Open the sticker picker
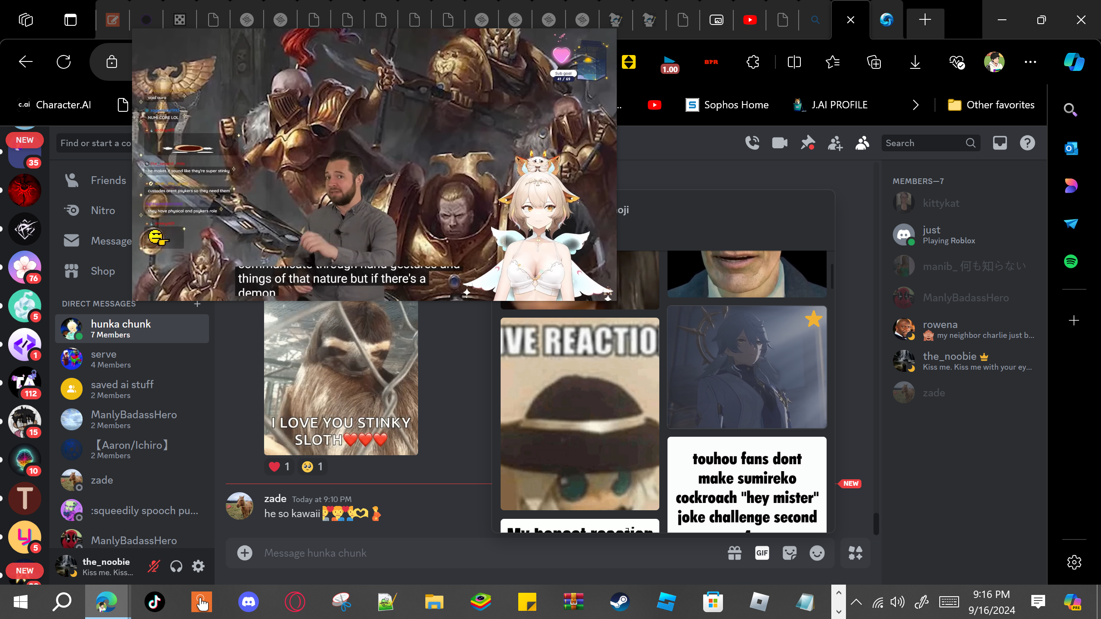This screenshot has width=1101, height=619. click(x=790, y=553)
